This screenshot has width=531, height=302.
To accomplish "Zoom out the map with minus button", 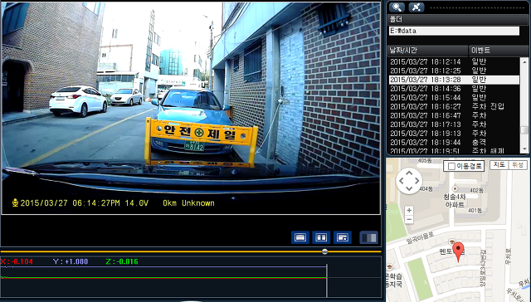I will (409, 219).
